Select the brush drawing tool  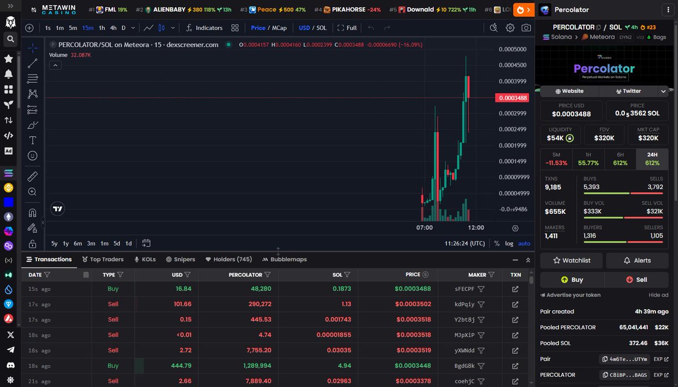point(33,125)
